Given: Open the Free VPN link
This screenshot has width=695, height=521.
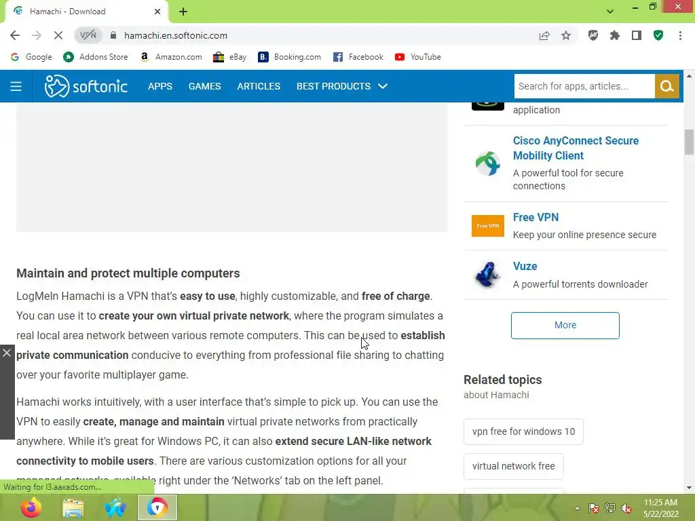Looking at the screenshot, I should (x=536, y=218).
